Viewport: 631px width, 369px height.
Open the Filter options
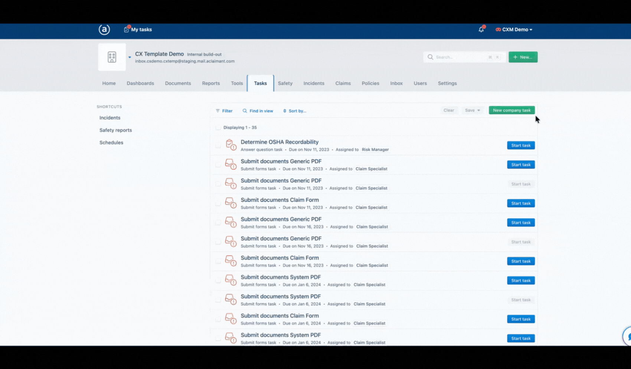pyautogui.click(x=224, y=111)
